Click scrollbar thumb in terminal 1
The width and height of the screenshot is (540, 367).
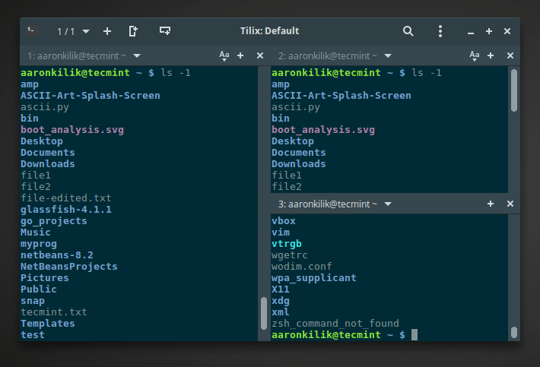click(264, 312)
